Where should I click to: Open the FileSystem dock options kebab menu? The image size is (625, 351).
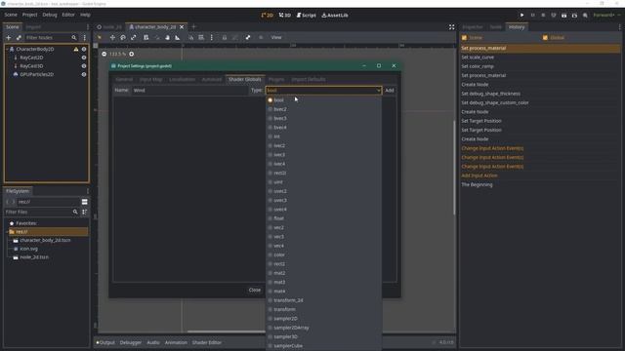(x=88, y=191)
